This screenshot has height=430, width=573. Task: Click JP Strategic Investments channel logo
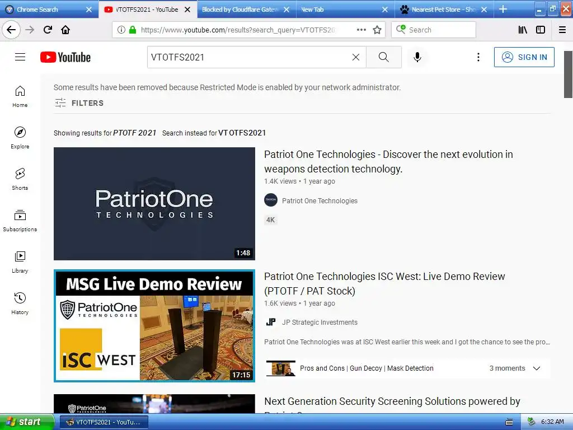click(x=271, y=322)
